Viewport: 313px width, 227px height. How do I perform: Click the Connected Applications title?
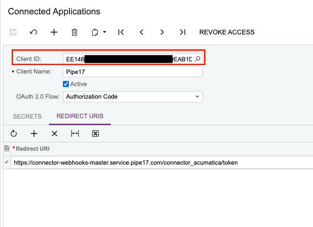54,11
